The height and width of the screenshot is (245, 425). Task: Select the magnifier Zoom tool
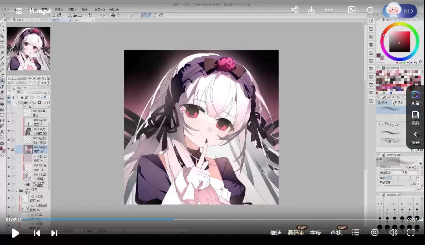[x=2, y=25]
